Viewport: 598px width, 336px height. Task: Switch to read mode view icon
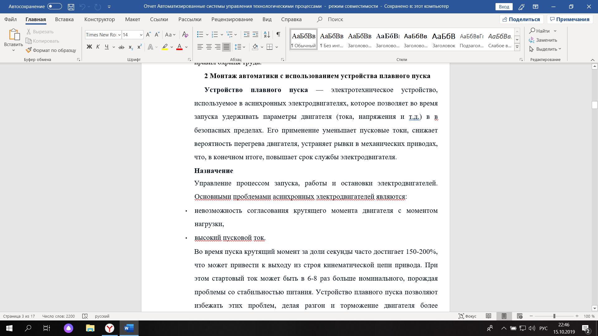click(488, 316)
